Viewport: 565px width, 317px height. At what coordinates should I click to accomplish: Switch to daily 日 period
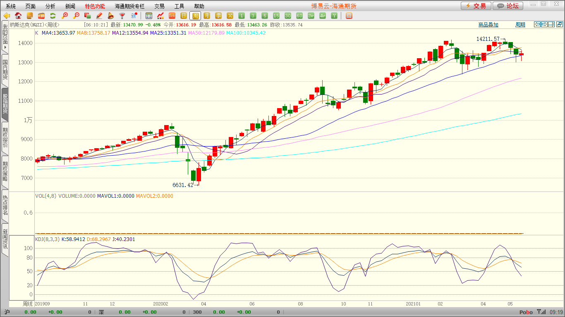[184, 16]
